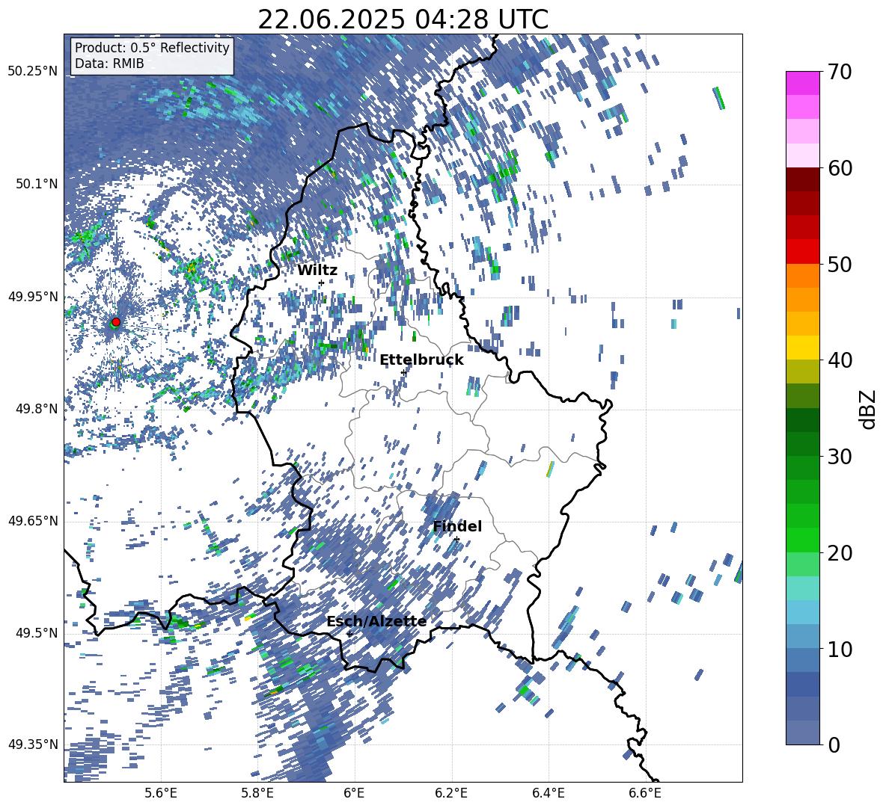Screen dimensions: 886x808
Task: Click the Data: RMIB text
Action: pos(109,64)
